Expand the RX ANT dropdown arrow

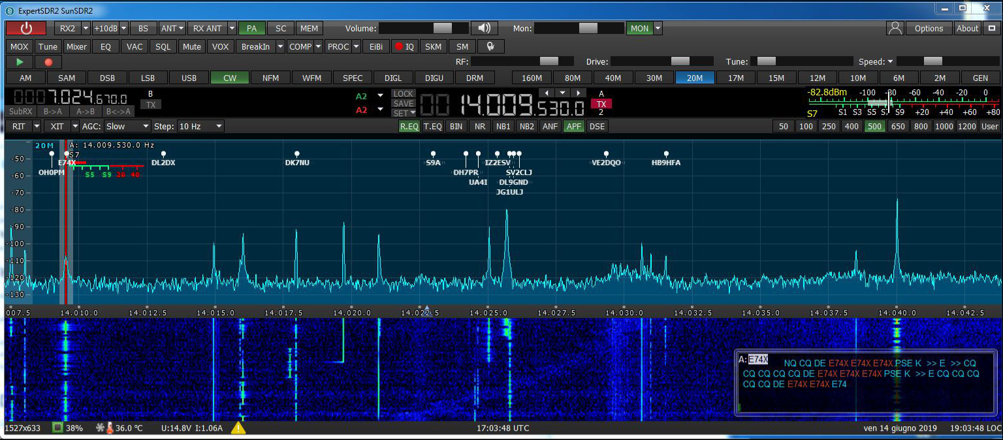231,28
